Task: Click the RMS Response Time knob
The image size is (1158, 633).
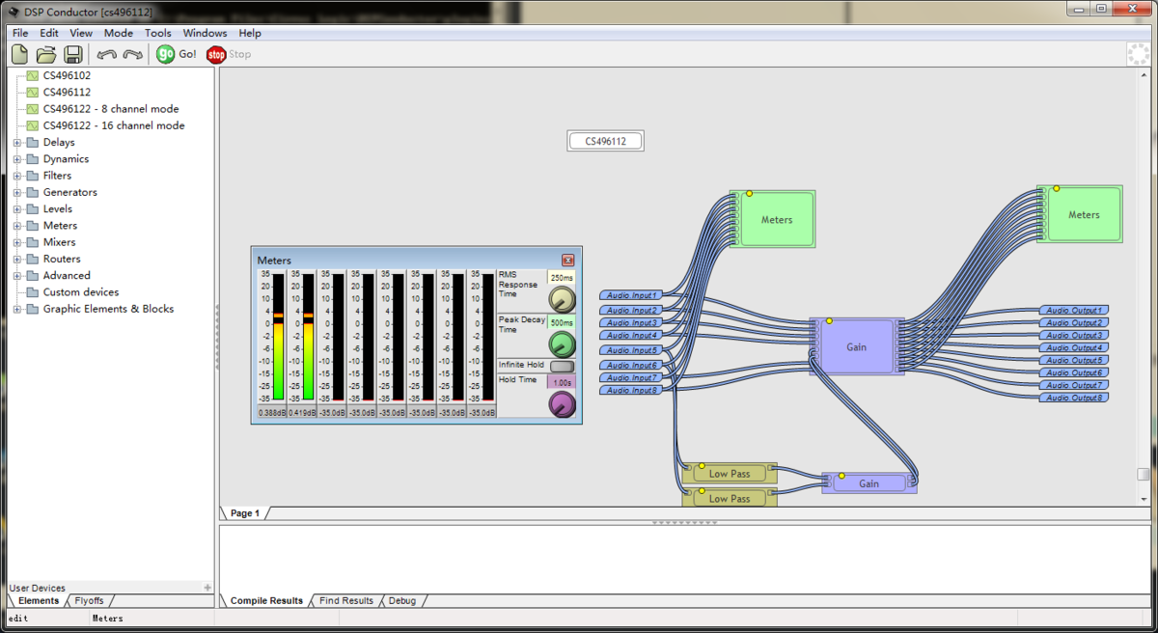Action: 562,299
